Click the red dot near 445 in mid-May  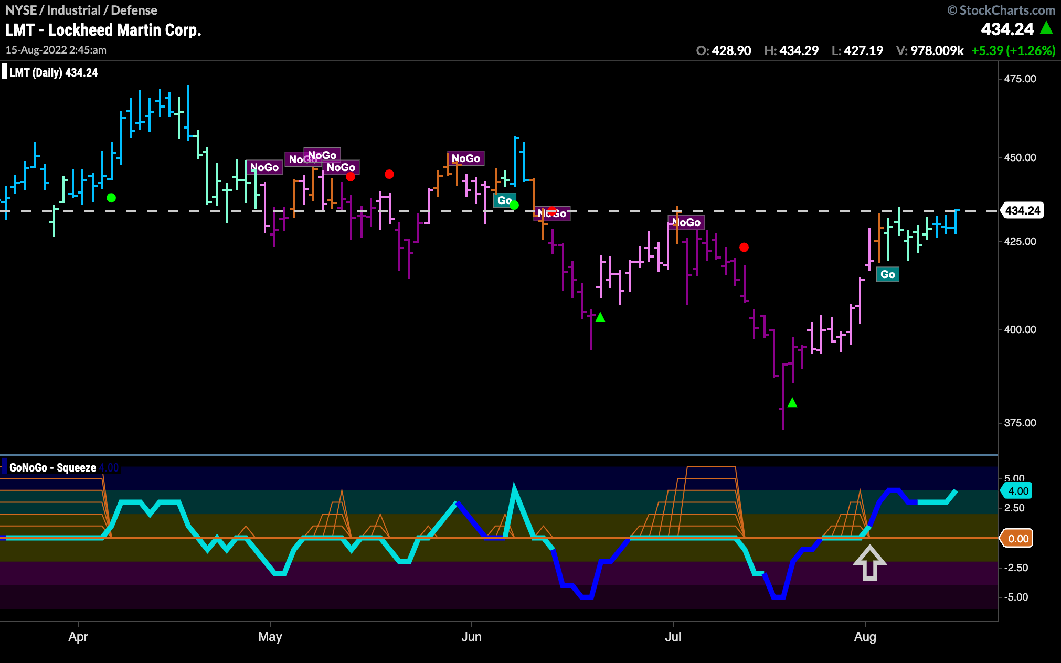389,174
